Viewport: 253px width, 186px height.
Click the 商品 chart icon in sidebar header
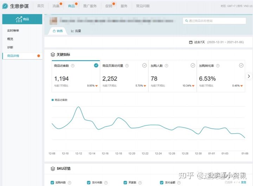click(19, 19)
